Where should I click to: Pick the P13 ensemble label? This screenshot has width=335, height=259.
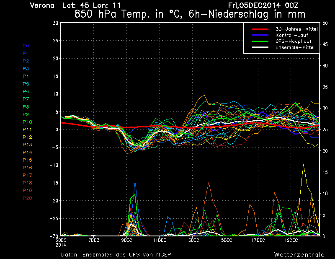[27, 145]
